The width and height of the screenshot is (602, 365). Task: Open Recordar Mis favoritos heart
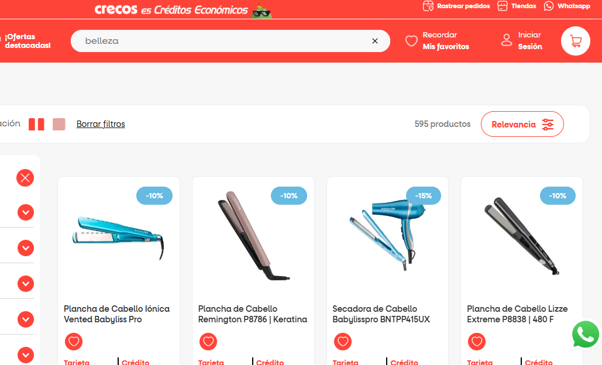click(x=411, y=41)
